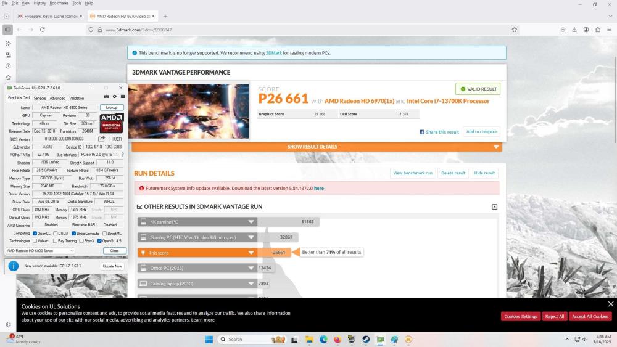
Task: Click the GPU-Z refresh icon
Action: point(115,97)
